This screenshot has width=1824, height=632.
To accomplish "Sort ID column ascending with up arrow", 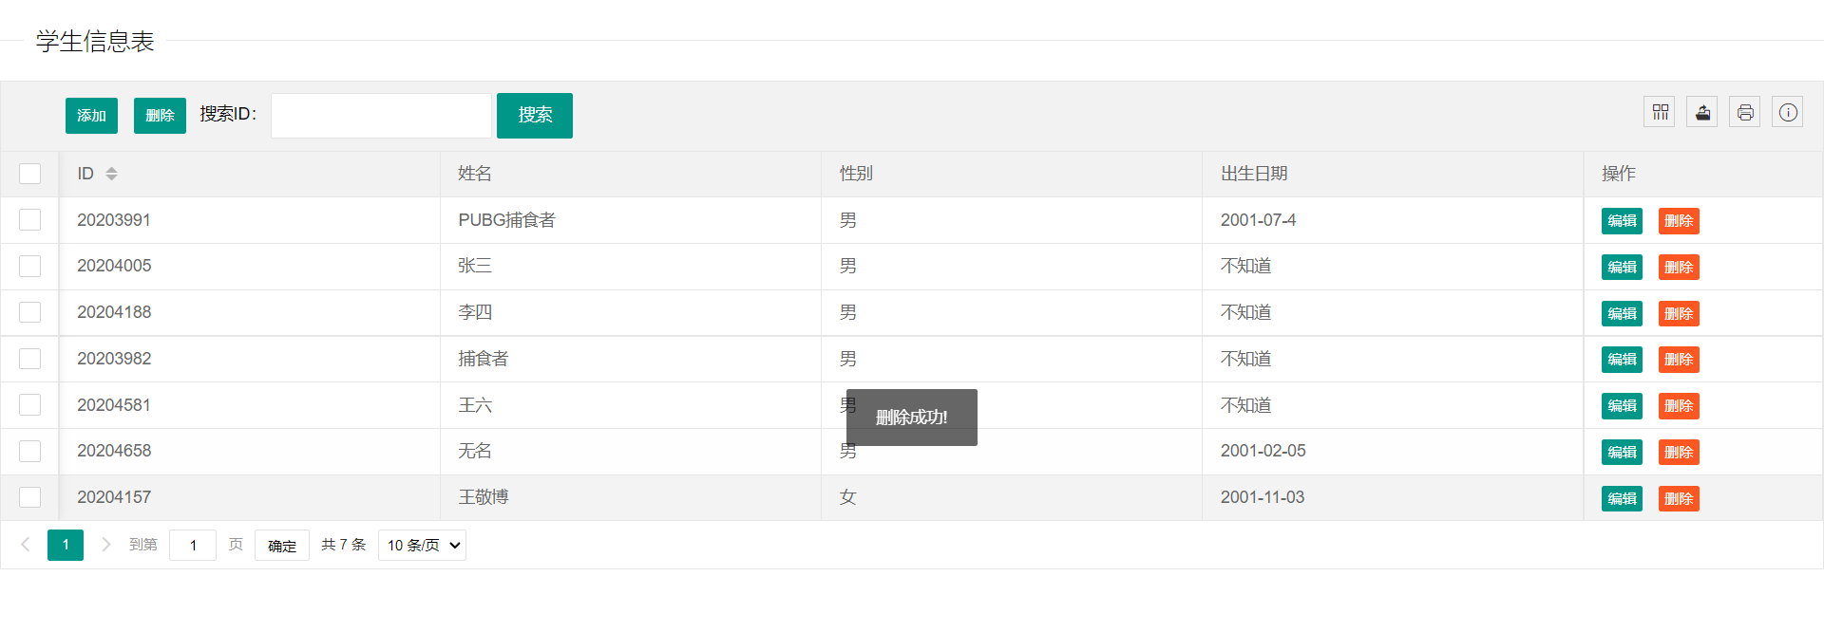I will (x=111, y=169).
